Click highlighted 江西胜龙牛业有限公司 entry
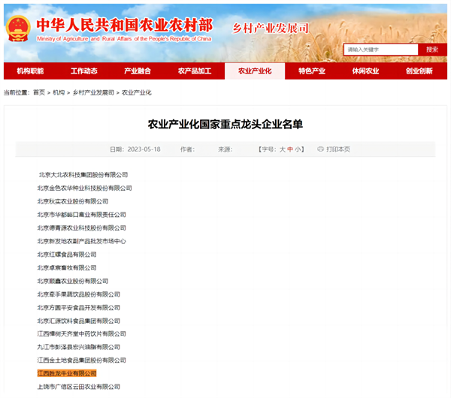The image size is (451, 398). [x=67, y=373]
